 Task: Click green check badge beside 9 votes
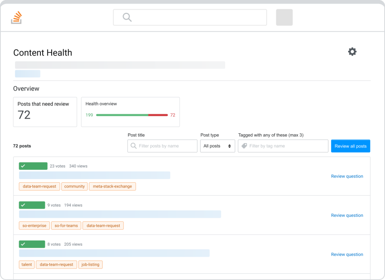pyautogui.click(x=32, y=205)
